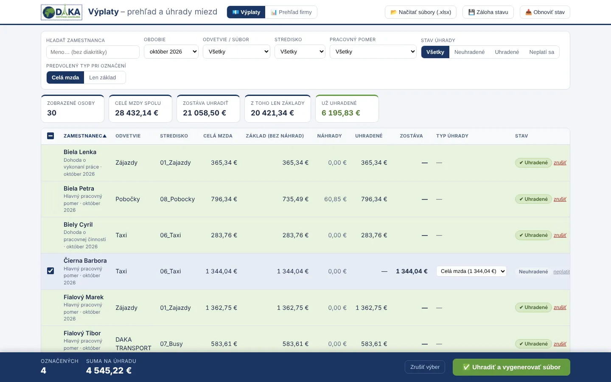This screenshot has height=382, width=611.
Task: Toggle the select-all checkbox in table header
Action: coord(50,136)
